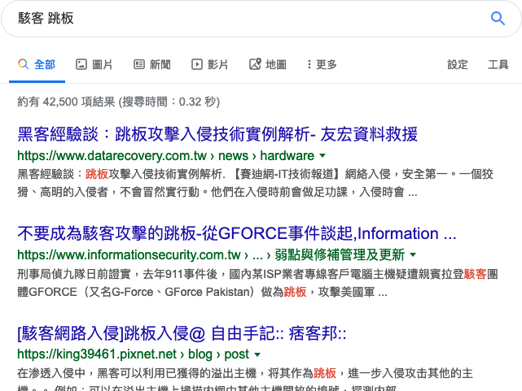The height and width of the screenshot is (391, 522).
Task: Open result 不要成為駭客攻擊的跳板-從GFORCE事件談起
Action: coord(237,233)
